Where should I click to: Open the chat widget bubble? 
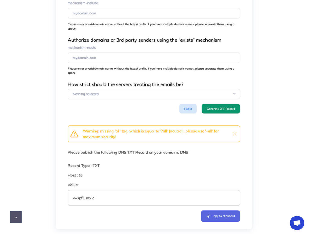[x=297, y=223]
